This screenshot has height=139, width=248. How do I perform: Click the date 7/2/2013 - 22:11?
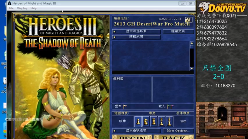coord(170,19)
